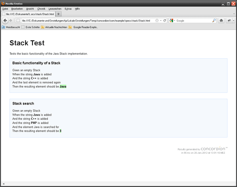This screenshot has height=187, width=237.
Task: Click the search magnifier icon
Action: [214, 21]
